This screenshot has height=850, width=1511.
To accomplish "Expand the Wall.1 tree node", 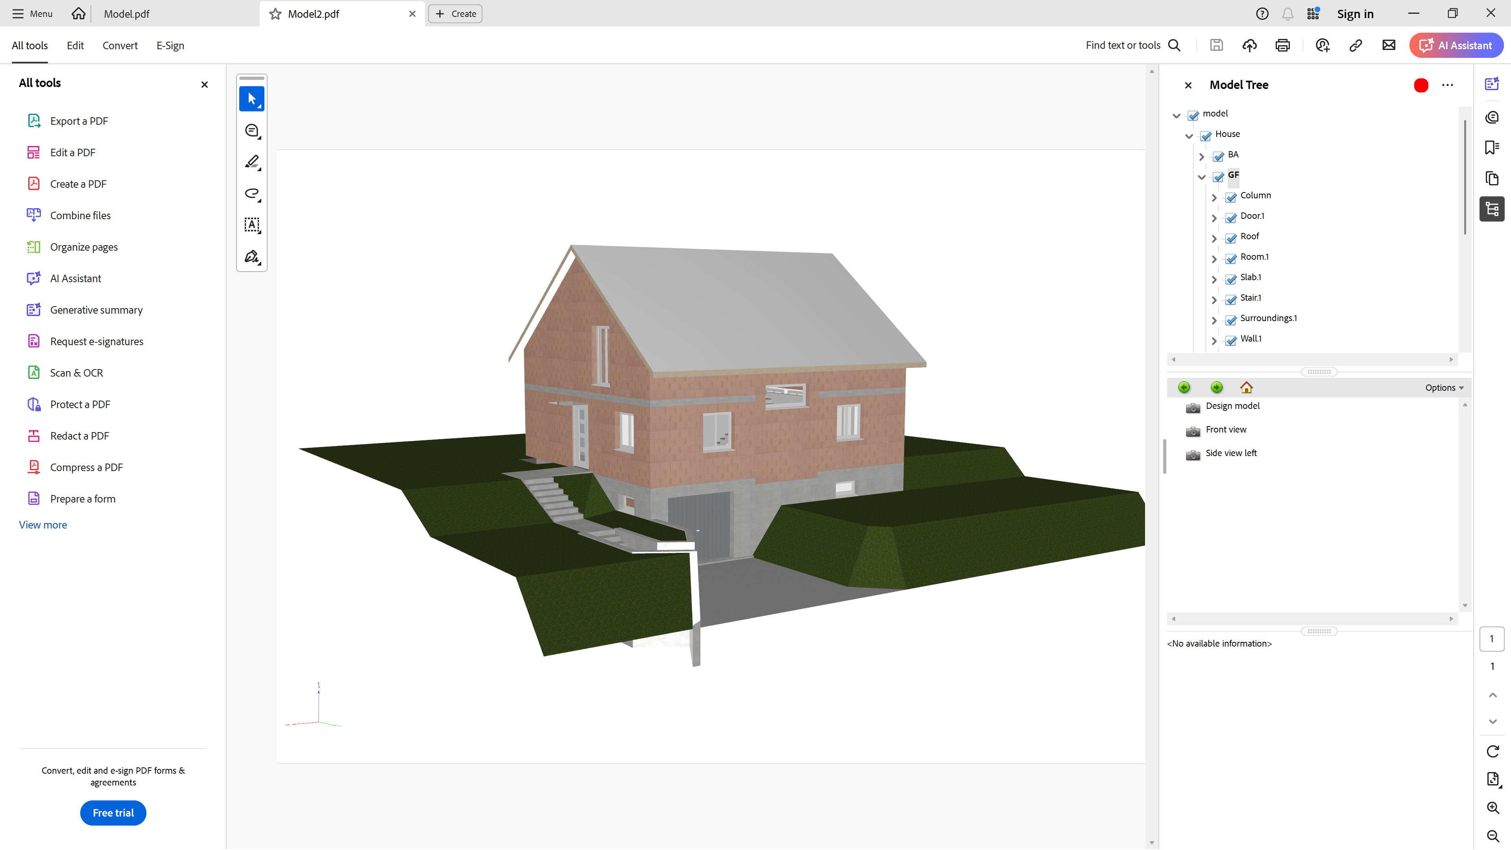I will 1214,340.
